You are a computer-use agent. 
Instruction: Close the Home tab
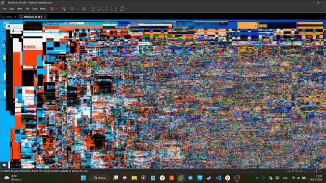[x=15, y=17]
